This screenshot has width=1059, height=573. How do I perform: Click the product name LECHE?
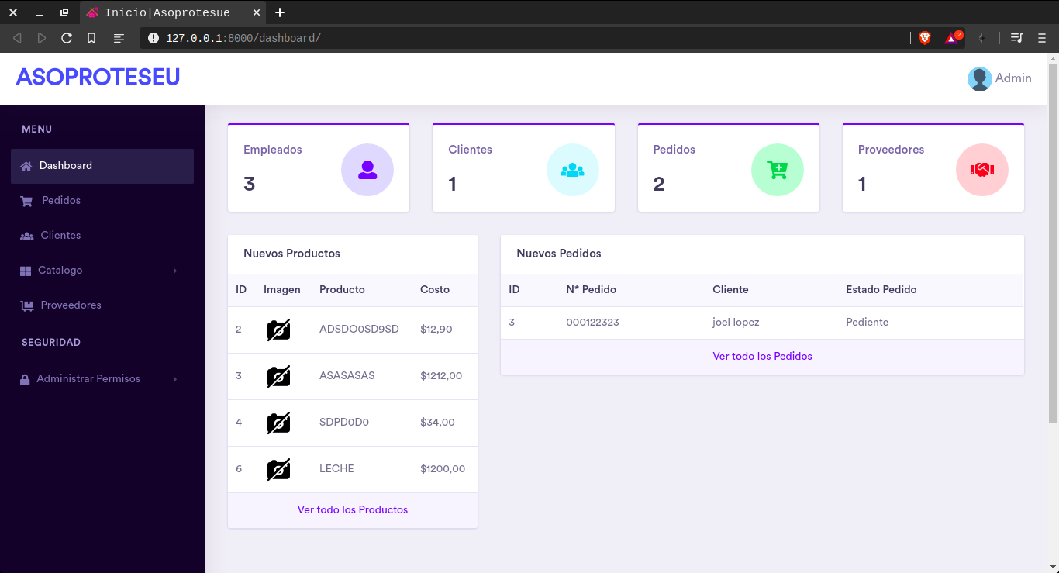point(336,469)
